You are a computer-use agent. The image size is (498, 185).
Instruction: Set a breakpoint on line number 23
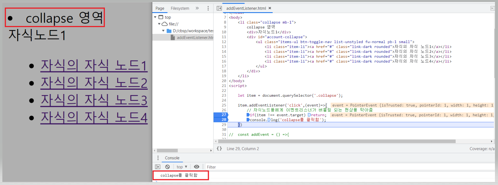pos(224,95)
